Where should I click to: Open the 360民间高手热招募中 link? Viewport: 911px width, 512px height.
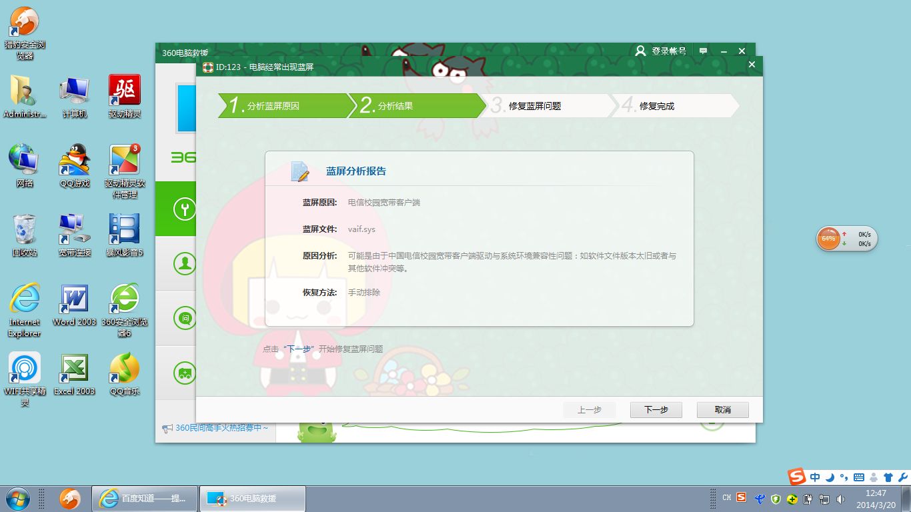(x=221, y=429)
